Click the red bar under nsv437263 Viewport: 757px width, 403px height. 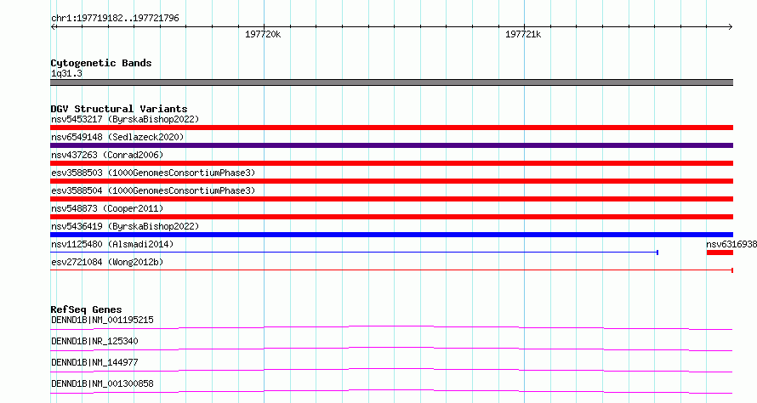pos(391,163)
